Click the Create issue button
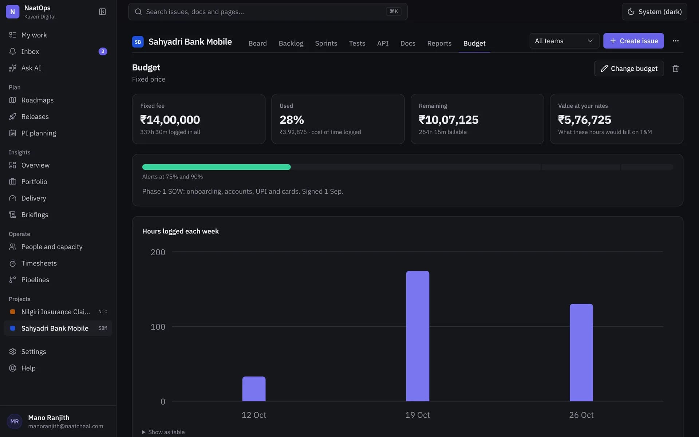 (633, 41)
